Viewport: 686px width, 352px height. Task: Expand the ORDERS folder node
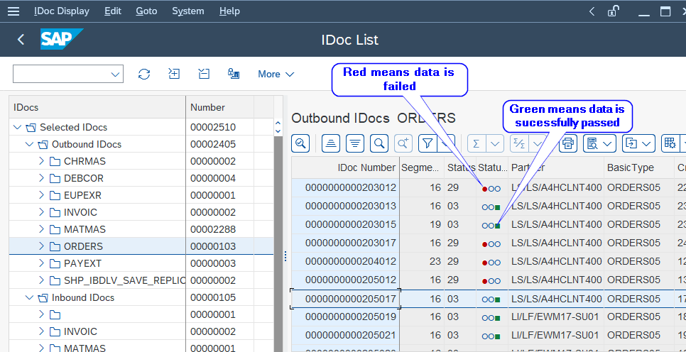tap(42, 246)
